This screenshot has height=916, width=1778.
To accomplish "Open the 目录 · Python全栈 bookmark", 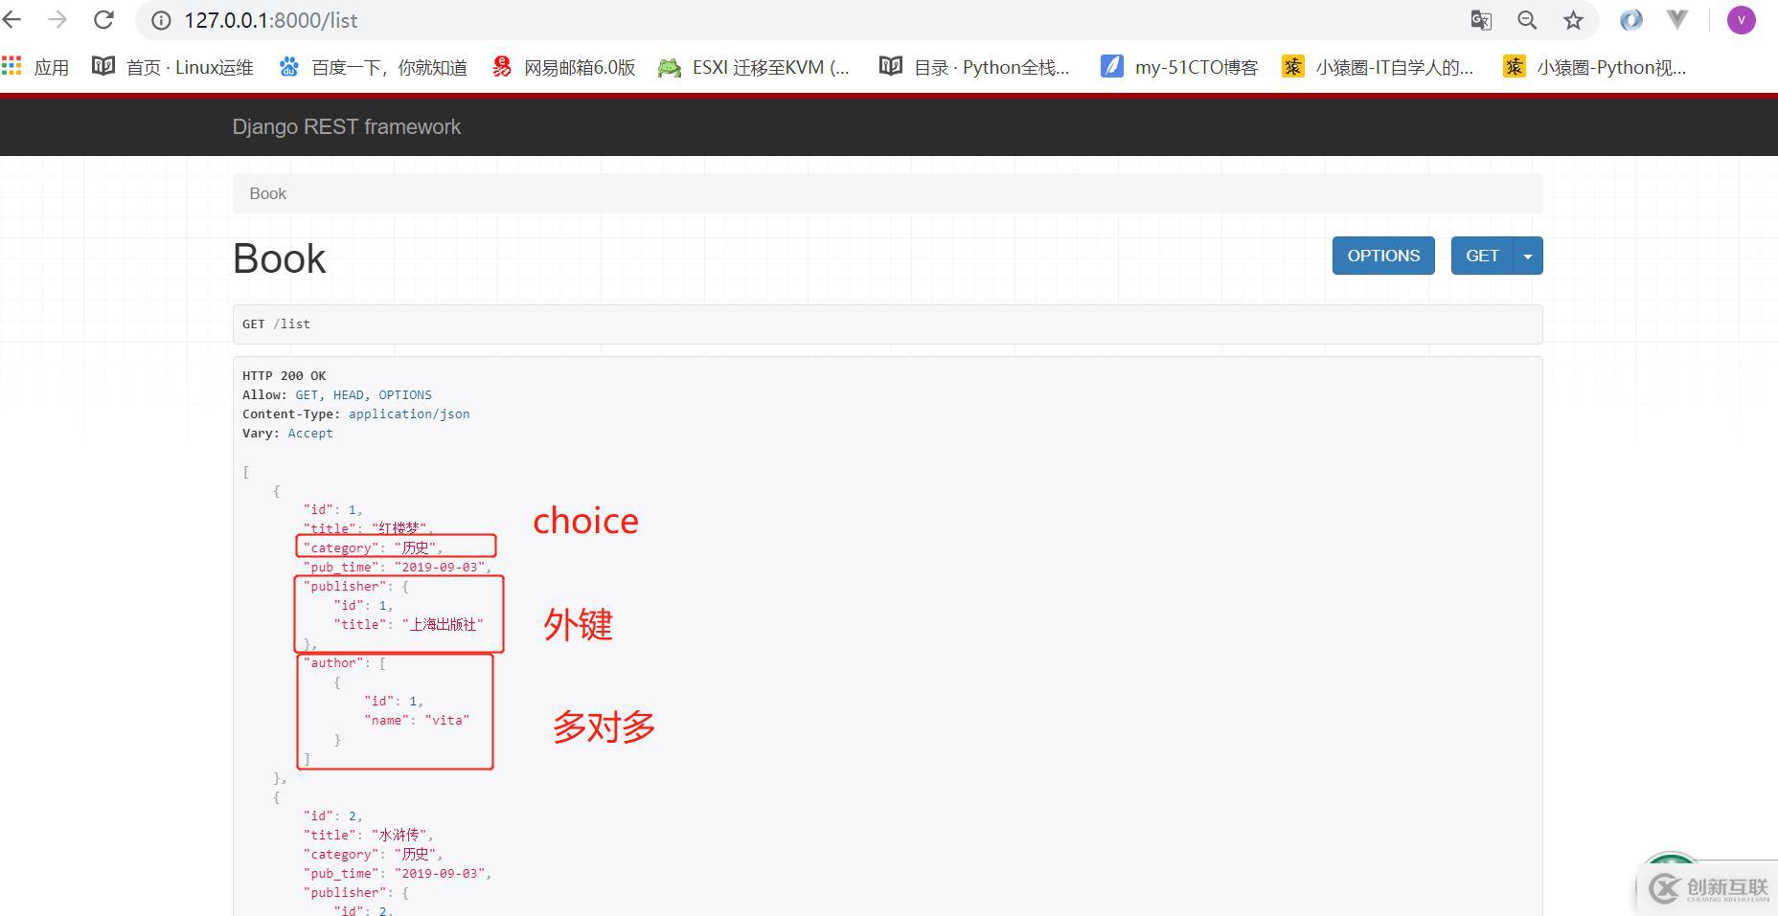I will (975, 67).
